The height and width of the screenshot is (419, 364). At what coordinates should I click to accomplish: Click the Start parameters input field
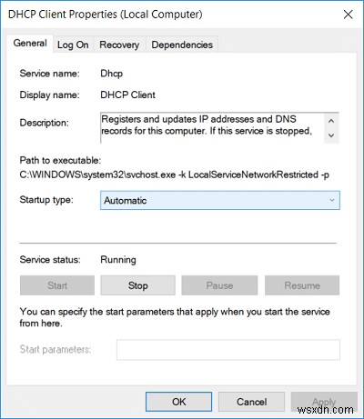click(x=228, y=350)
